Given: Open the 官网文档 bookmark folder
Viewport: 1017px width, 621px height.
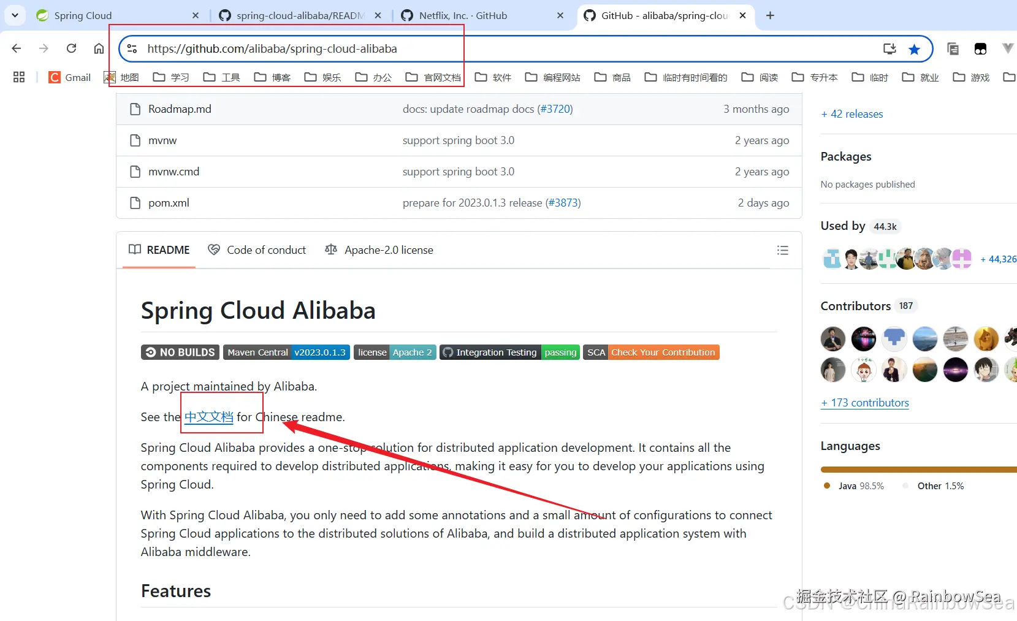Looking at the screenshot, I should click(x=433, y=77).
